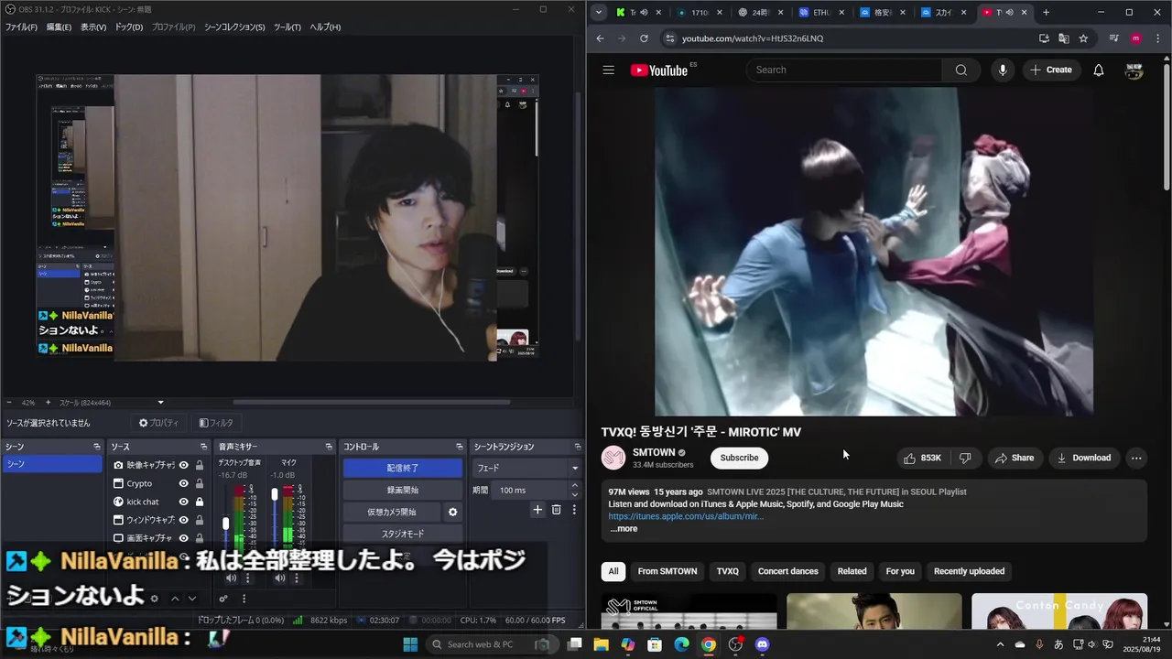Go back in Chrome
This screenshot has width=1172, height=659.
click(600, 38)
